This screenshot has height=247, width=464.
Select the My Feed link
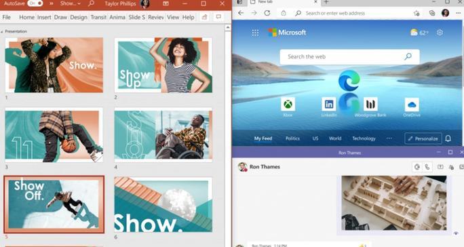(263, 138)
